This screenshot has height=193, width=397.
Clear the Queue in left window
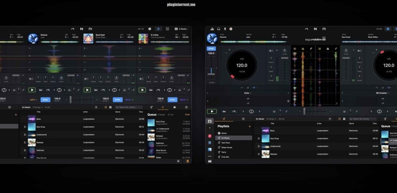[x=187, y=115]
